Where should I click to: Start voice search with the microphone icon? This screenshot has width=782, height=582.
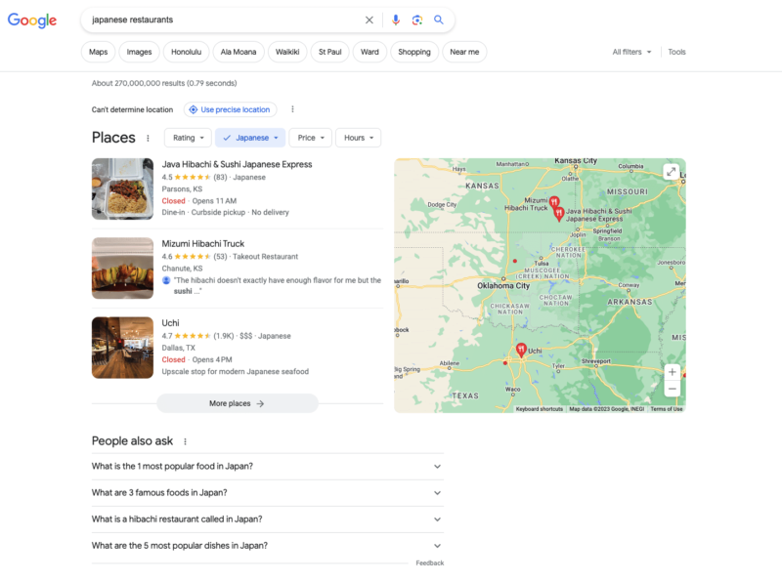[x=396, y=20]
